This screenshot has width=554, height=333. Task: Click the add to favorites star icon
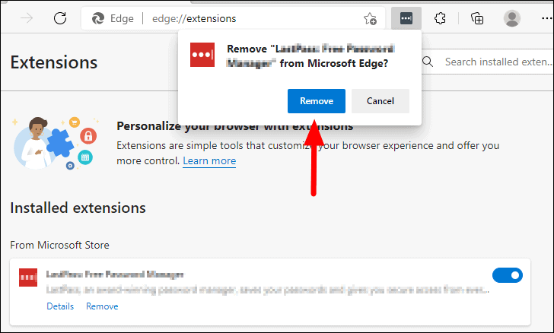tap(370, 18)
